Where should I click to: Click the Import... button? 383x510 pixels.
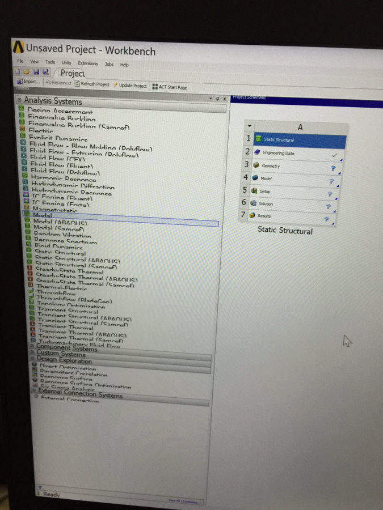(x=28, y=81)
